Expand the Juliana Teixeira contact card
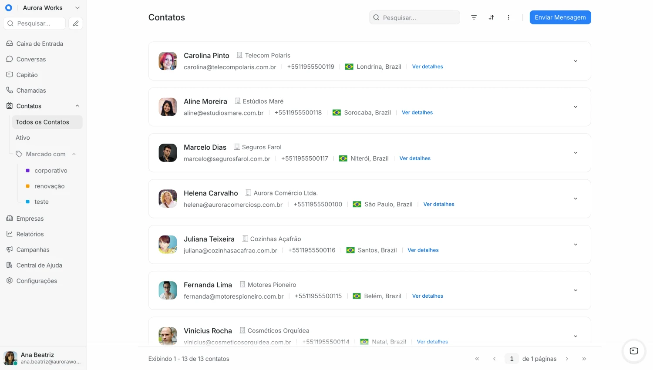Viewport: 653px width, 370px height. (x=576, y=245)
